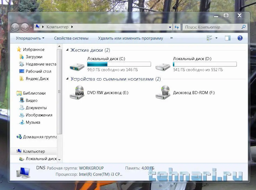Open recent pages dropdown next to Forward
Viewport: 256px width, 190px height.
pyautogui.click(x=31, y=27)
